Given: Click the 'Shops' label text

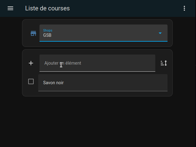Looking at the screenshot, I should pyautogui.click(x=48, y=30).
